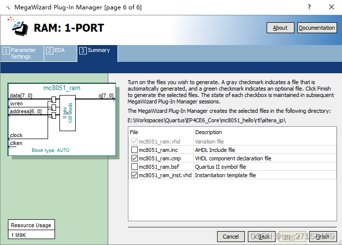
Task: Select the 'AHDL Include file' description
Action: point(215,150)
